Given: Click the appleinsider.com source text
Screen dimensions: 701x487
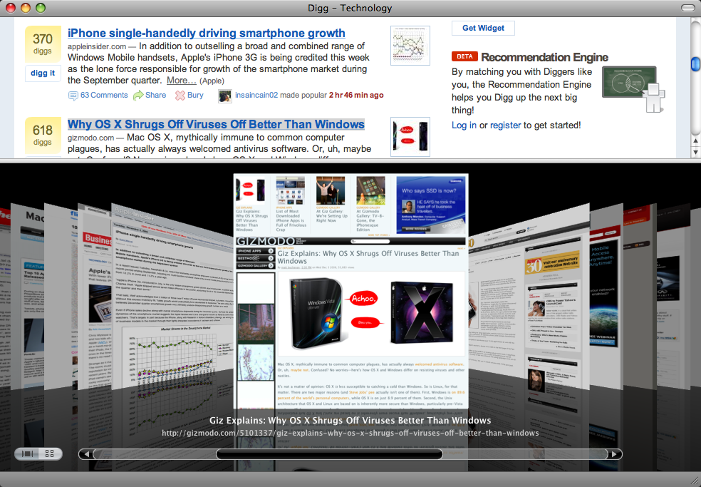Looking at the screenshot, I should pyautogui.click(x=97, y=46).
